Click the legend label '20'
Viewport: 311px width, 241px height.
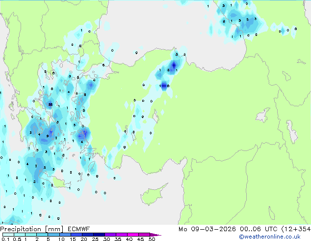click(84, 239)
